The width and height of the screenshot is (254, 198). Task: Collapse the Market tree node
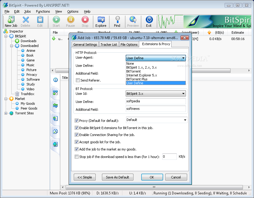(6, 99)
